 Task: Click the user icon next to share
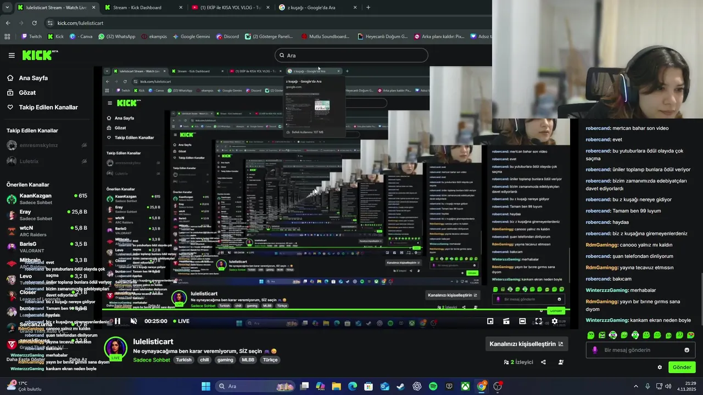coord(561,362)
